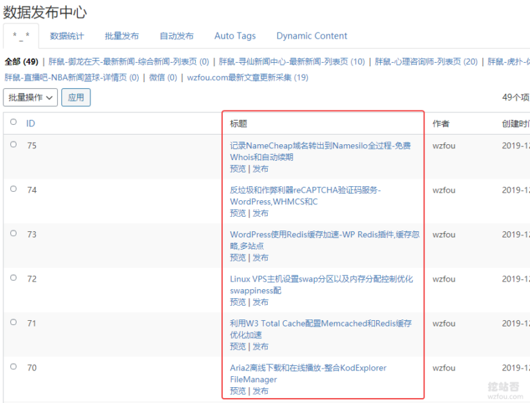Show 胖鼠-寻仙新闻中心 list (10)
Screen dimensions: 530x403
point(292,61)
